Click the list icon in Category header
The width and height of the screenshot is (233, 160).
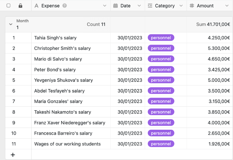pos(150,6)
